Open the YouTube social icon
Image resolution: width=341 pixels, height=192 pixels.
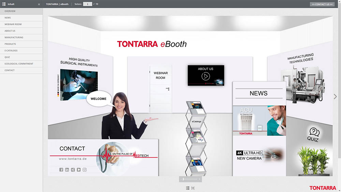tap(79, 170)
